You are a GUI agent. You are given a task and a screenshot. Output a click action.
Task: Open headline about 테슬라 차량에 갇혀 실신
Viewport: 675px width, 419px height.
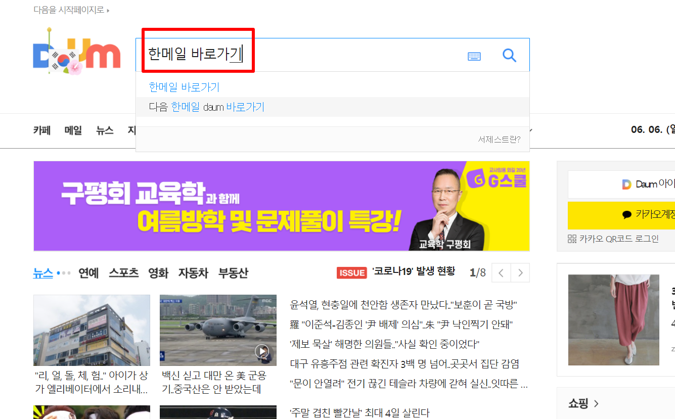coord(409,384)
